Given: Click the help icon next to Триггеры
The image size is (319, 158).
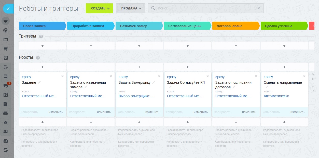Looking at the screenshot, I should tap(41, 37).
